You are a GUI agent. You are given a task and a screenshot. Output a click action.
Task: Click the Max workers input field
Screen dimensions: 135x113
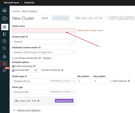[101, 81]
